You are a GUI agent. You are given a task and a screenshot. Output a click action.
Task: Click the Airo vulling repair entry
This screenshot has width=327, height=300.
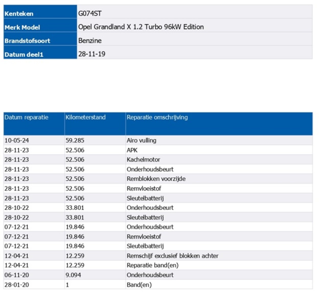tap(141, 140)
